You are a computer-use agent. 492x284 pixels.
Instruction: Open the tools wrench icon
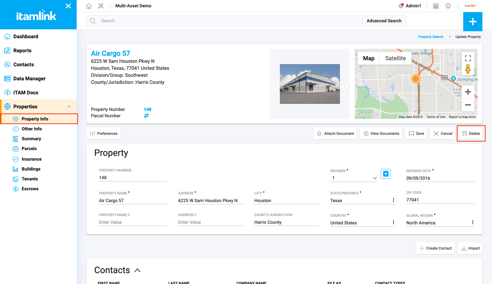click(101, 6)
